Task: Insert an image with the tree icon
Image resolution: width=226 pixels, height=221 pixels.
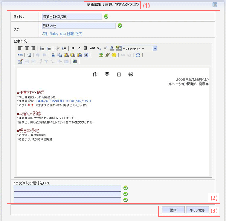Action: click(x=101, y=55)
